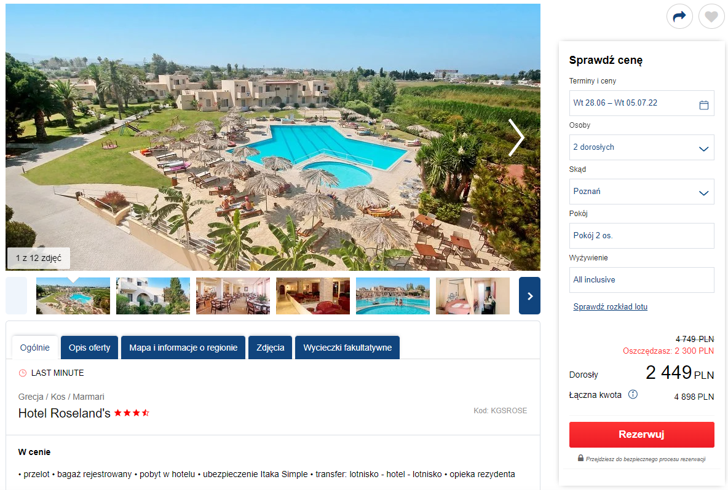Click the red Rezerwuj button

642,434
